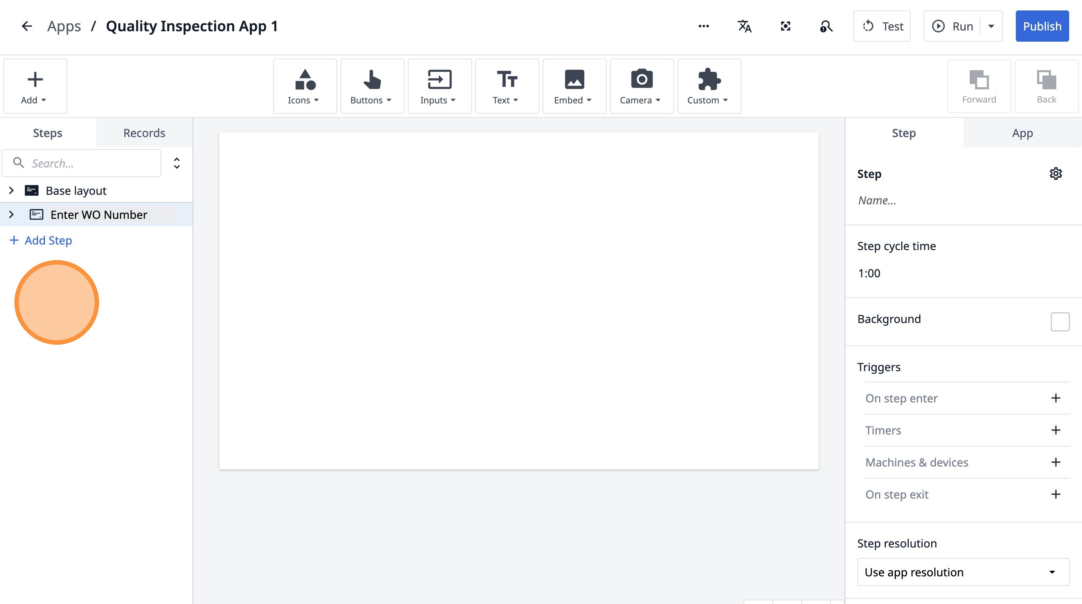Open the Background color swatch
The width and height of the screenshot is (1082, 604).
(1059, 321)
